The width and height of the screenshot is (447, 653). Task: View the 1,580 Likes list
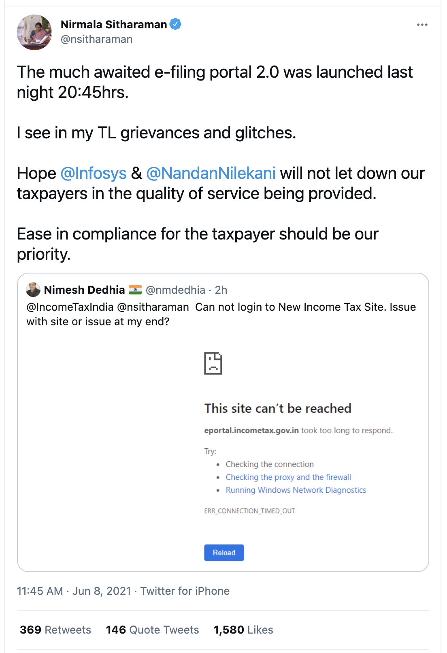pos(243,630)
